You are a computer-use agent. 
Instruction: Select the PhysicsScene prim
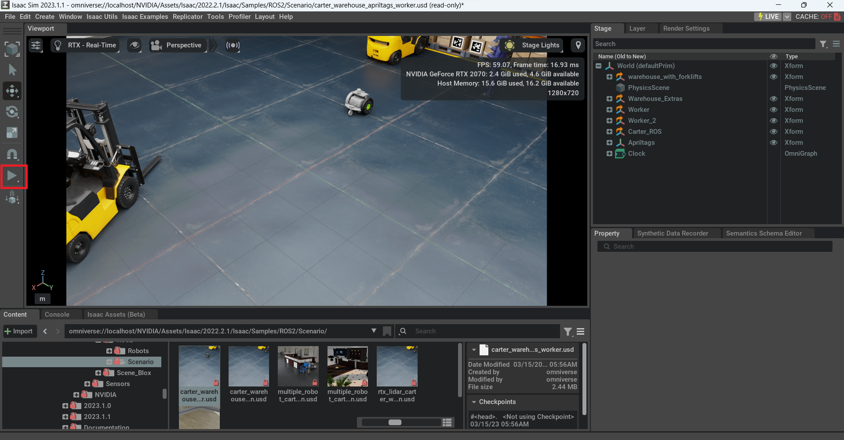click(x=648, y=88)
